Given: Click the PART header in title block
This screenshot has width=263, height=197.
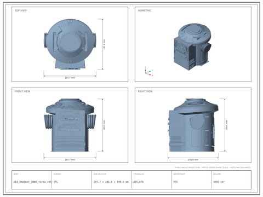Looking at the screenshot, I should pyautogui.click(x=16, y=174).
